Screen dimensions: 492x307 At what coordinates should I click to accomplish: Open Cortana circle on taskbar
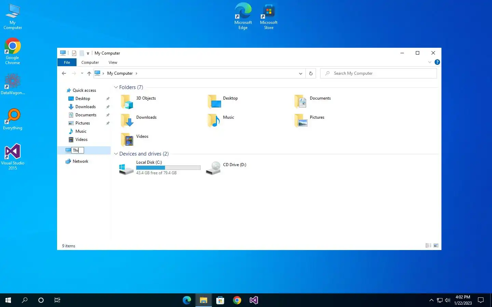click(41, 300)
